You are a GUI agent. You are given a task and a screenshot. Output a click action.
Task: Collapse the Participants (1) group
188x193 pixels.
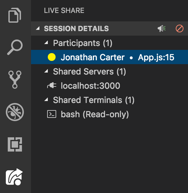46,42
